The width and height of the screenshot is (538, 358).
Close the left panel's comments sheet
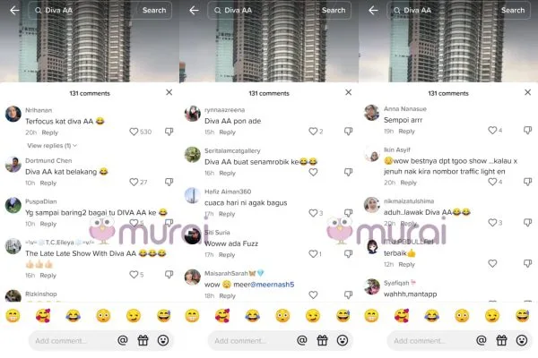pos(169,92)
